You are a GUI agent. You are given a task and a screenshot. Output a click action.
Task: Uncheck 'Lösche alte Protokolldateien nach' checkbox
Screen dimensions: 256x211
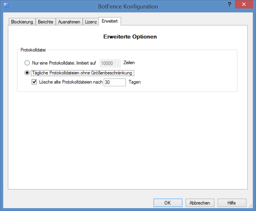(34, 82)
